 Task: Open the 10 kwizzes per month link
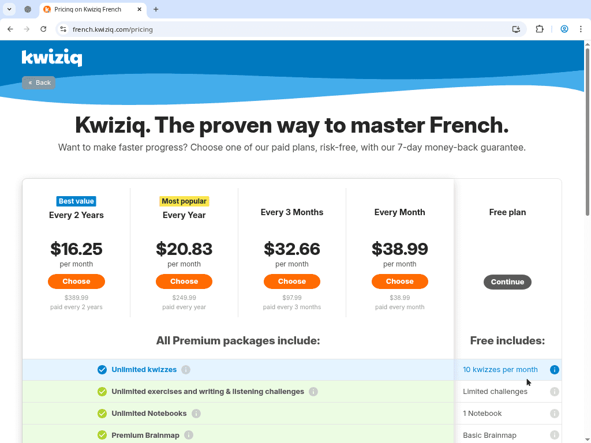(x=500, y=370)
